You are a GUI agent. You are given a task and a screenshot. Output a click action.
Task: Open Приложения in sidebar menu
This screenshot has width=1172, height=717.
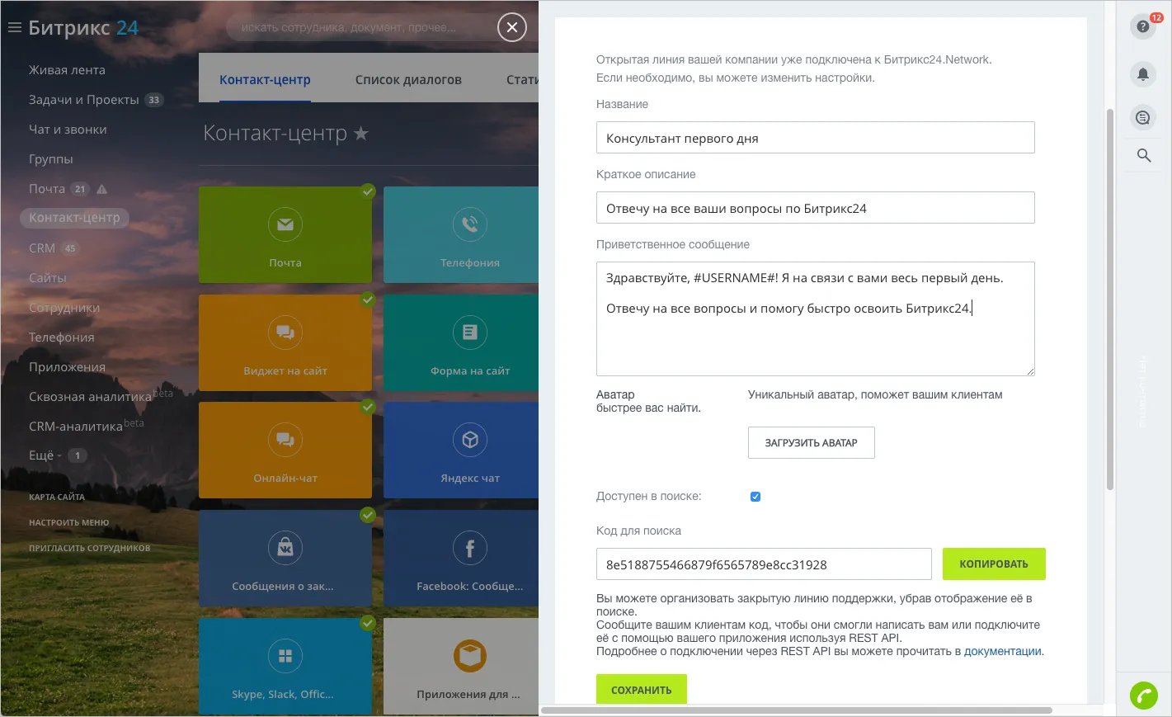coord(67,367)
